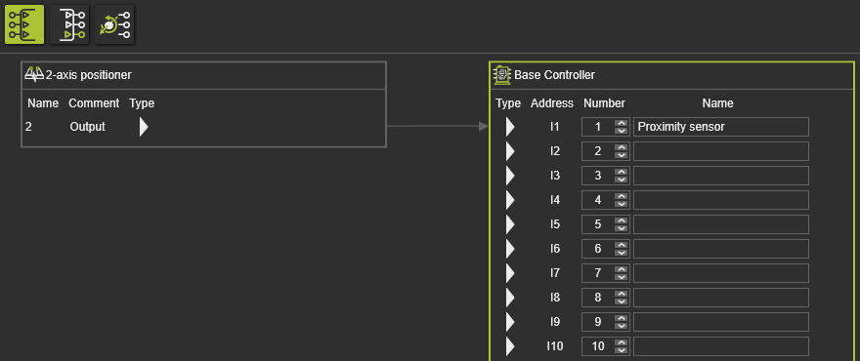Click the Name column header in 2-axis positioner
This screenshot has height=361, width=860.
tap(43, 103)
